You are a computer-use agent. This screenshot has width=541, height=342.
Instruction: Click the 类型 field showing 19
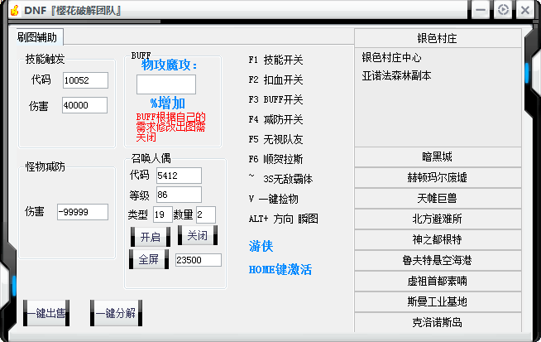pyautogui.click(x=163, y=214)
